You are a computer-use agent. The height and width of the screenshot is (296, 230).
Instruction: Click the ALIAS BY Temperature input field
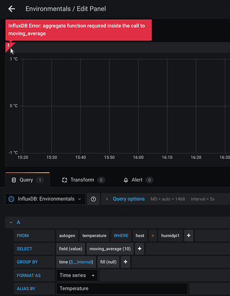[x=122, y=288]
